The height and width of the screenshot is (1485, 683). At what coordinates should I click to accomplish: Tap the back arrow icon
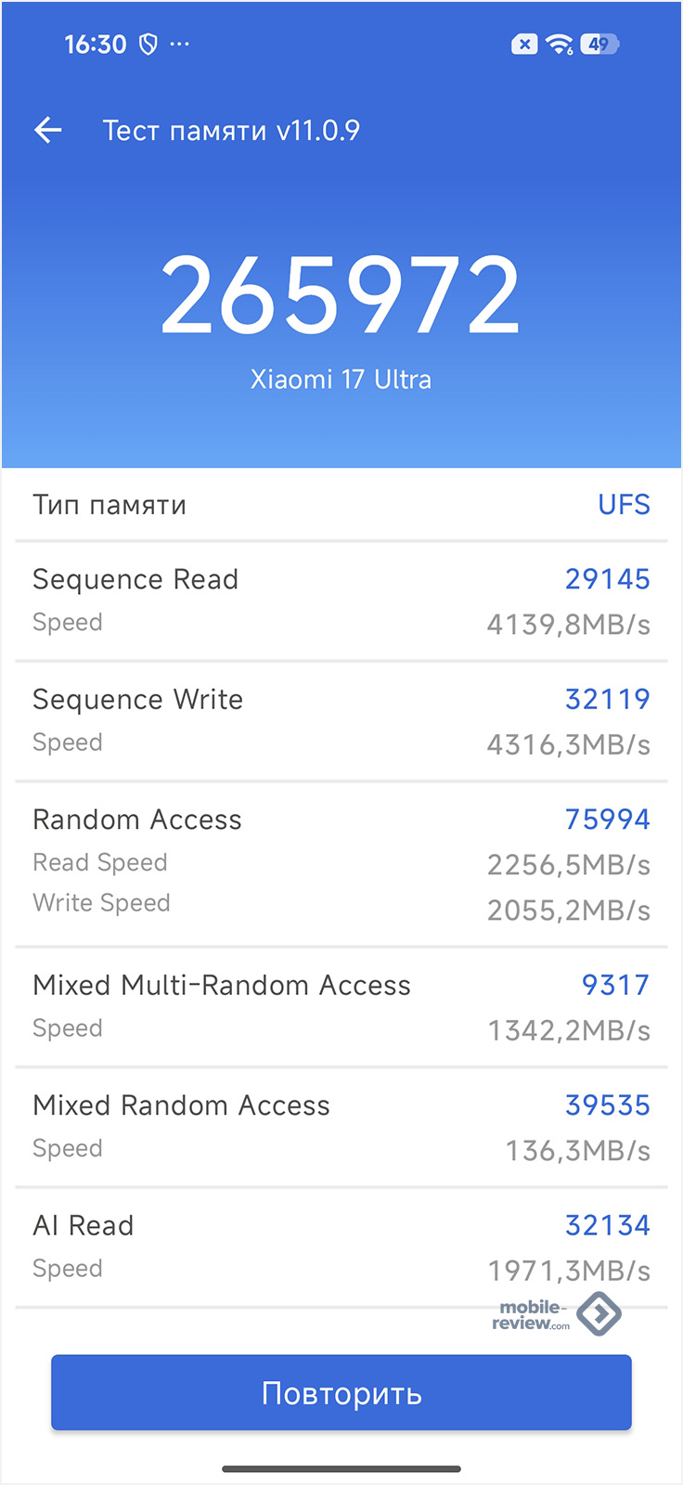tap(48, 130)
